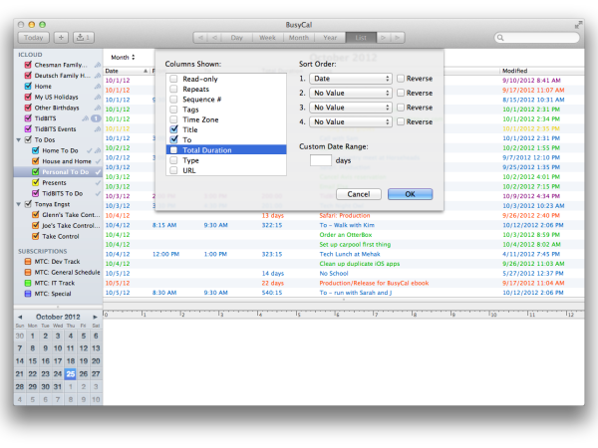Select Sequence # row in columns list

226,100
